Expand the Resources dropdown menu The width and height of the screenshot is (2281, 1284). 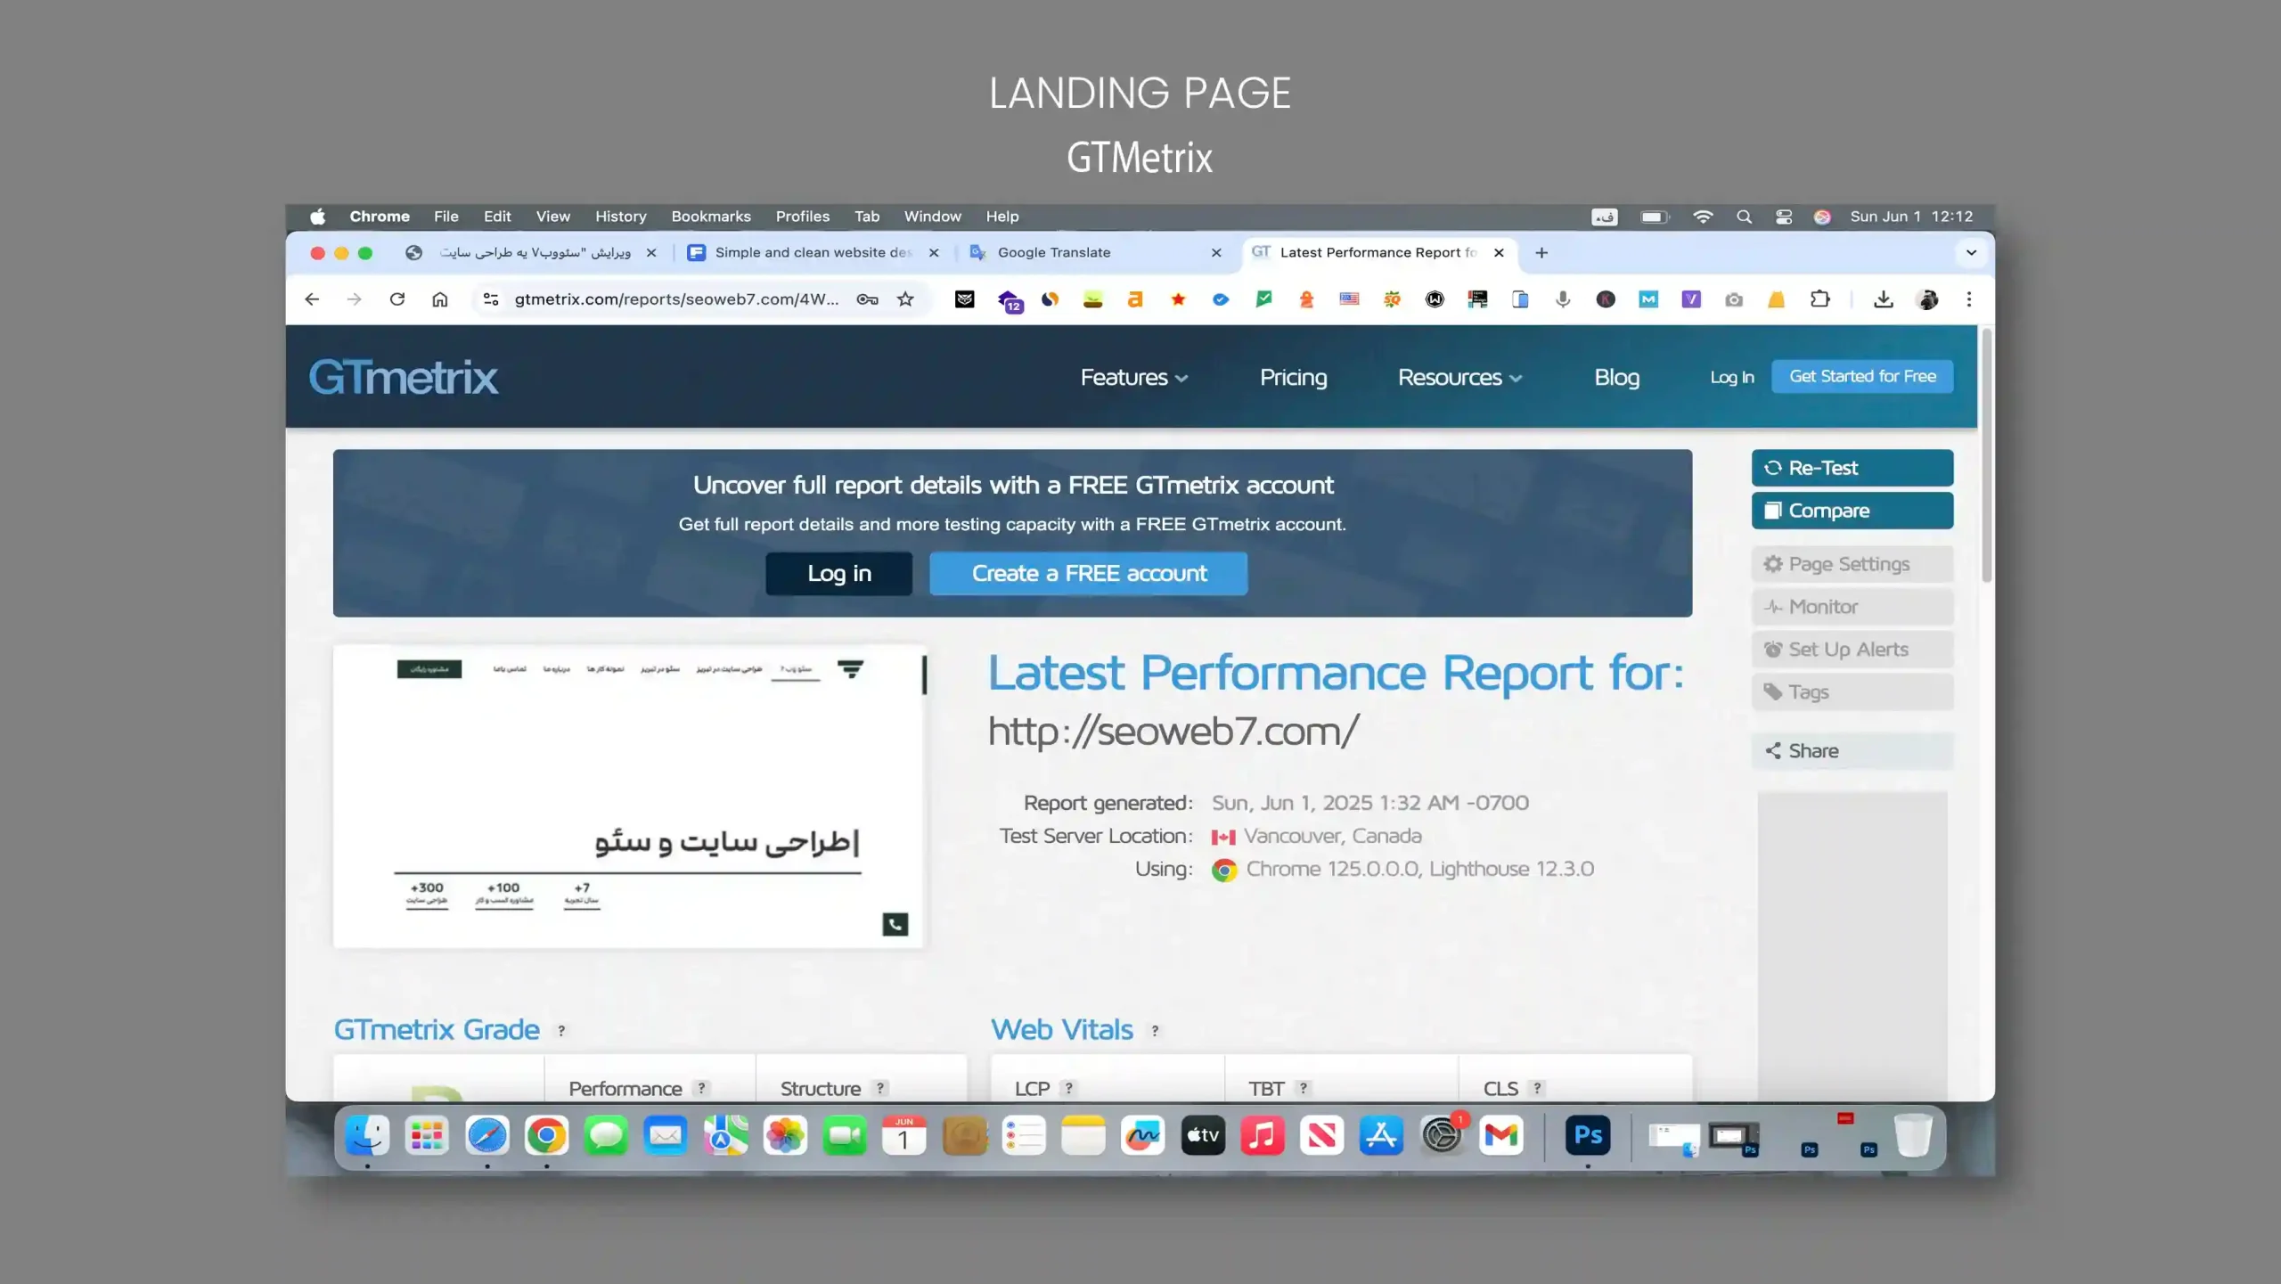click(x=1459, y=378)
